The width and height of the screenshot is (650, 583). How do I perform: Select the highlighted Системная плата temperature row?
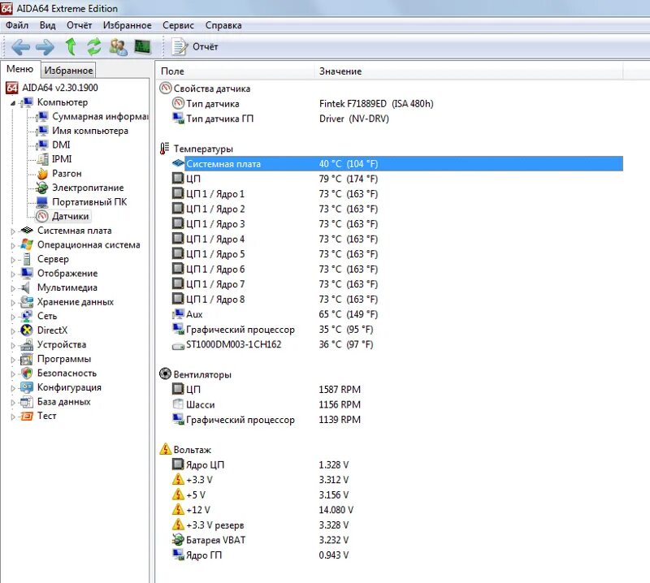click(397, 164)
